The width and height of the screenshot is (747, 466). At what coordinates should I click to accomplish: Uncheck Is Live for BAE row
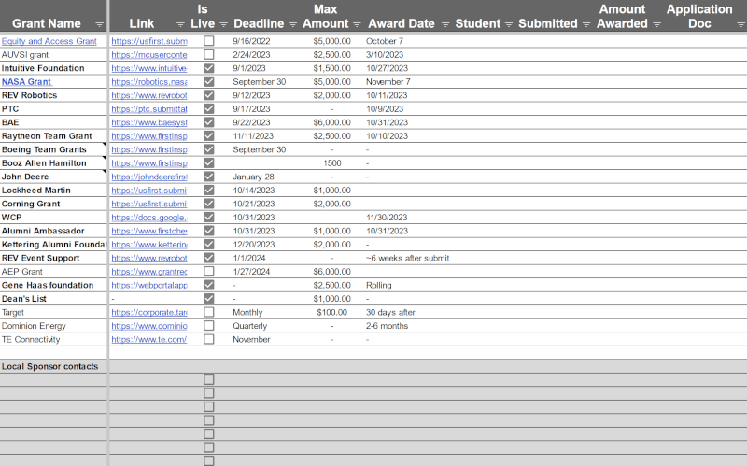pyautogui.click(x=208, y=122)
